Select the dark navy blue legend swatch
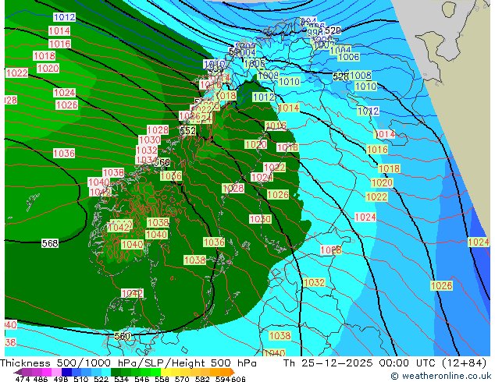The height and width of the screenshot is (382, 495). pos(66,372)
